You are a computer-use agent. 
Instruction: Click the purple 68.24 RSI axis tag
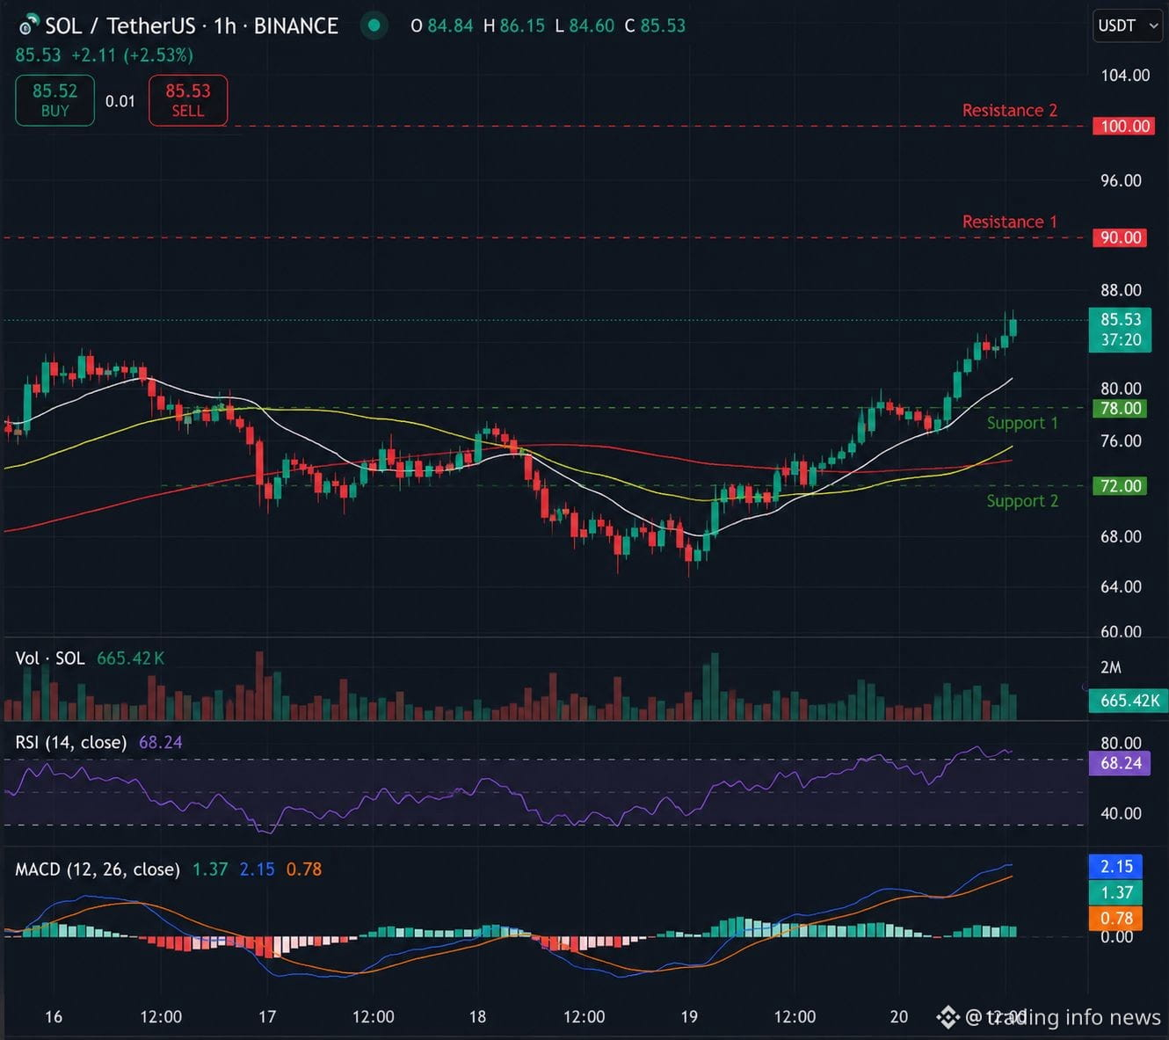(x=1121, y=763)
